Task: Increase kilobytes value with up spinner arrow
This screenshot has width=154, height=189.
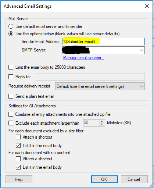Action: click(101, 121)
